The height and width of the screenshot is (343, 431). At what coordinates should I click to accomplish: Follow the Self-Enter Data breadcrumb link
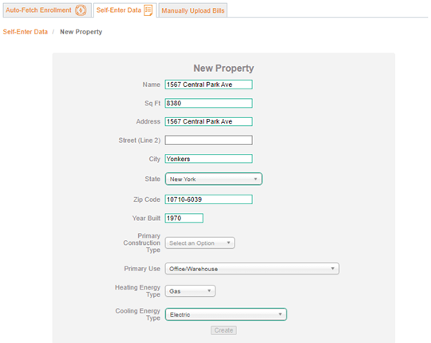(26, 32)
